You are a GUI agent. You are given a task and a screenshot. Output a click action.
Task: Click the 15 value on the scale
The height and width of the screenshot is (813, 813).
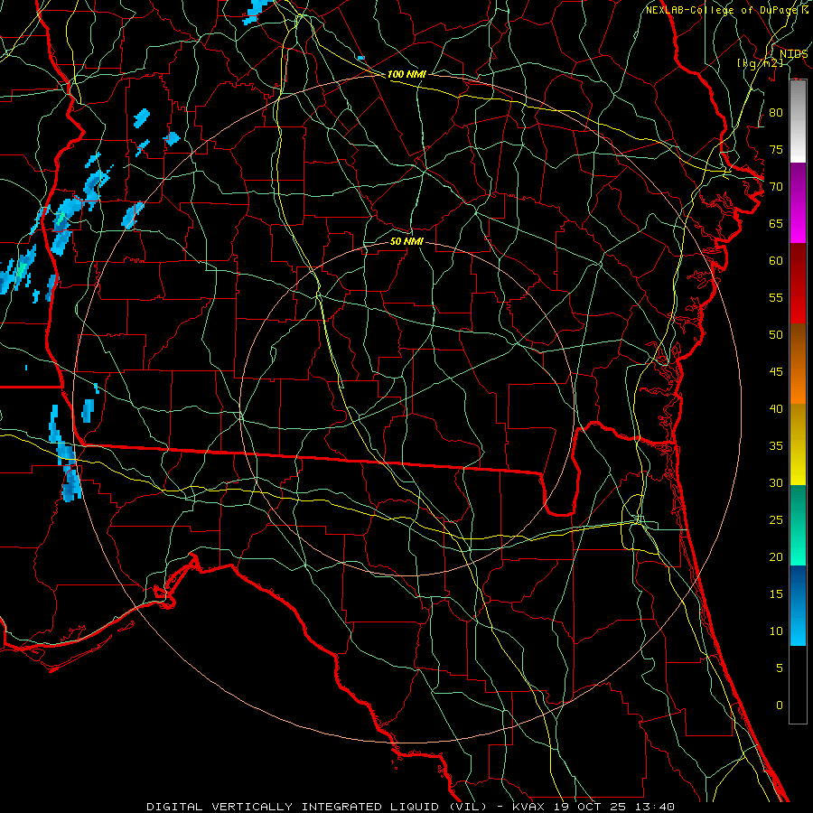pyautogui.click(x=776, y=594)
